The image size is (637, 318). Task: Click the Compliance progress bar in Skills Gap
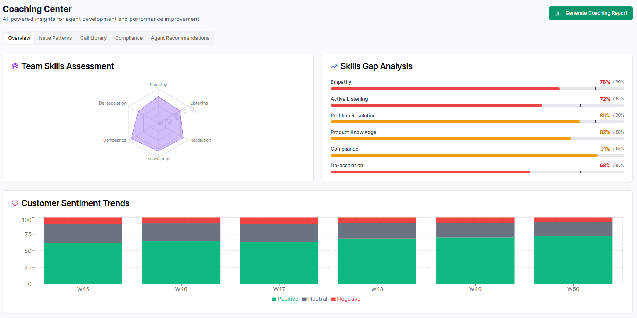tap(477, 155)
